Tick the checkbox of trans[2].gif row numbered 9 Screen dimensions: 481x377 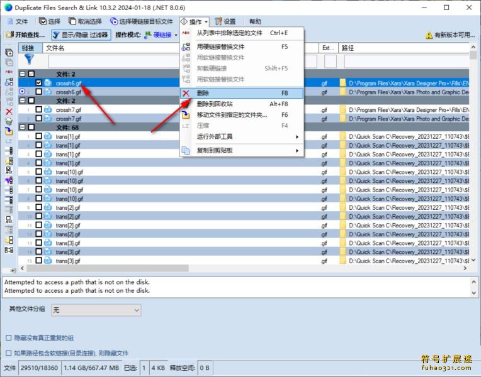coord(38,207)
